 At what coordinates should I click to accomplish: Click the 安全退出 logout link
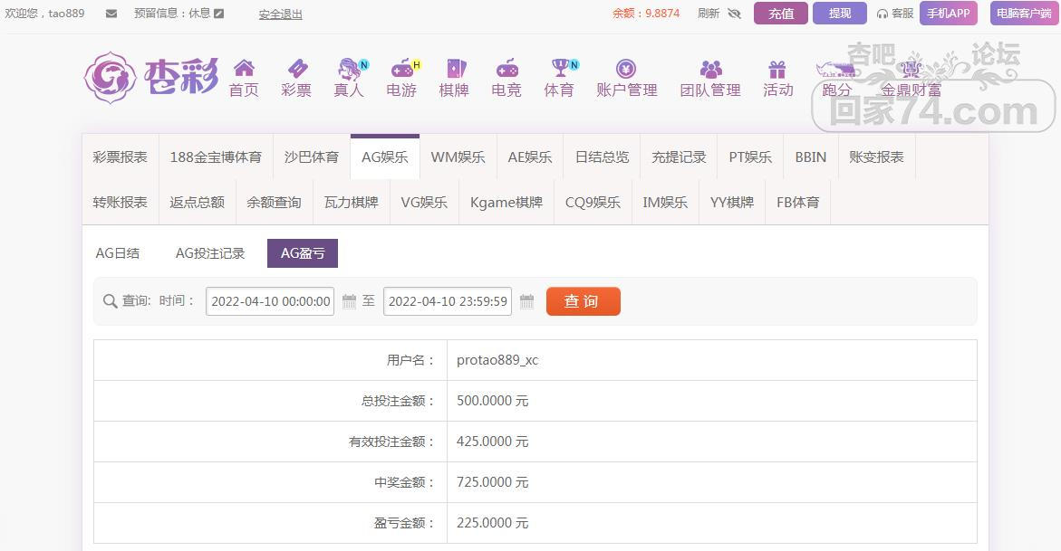click(x=281, y=14)
